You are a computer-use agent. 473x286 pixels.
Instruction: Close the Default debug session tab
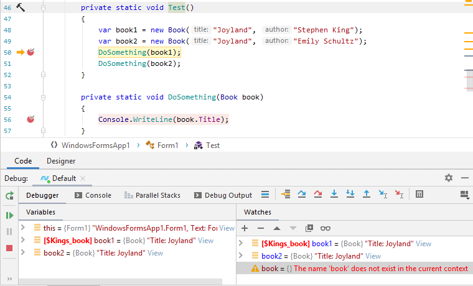[x=83, y=178]
